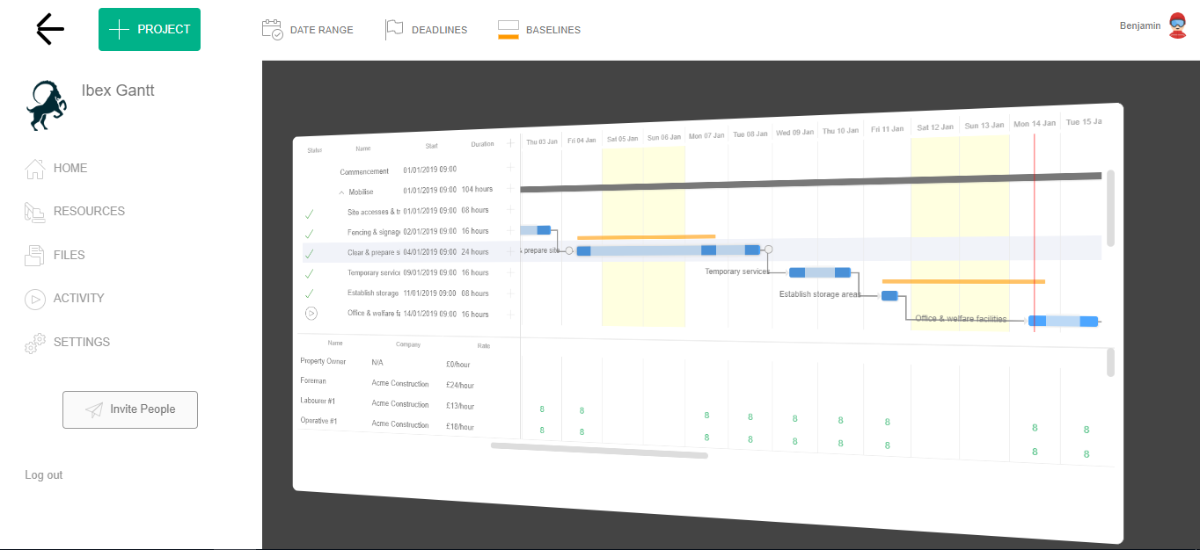
Task: Click the orange baseline bar above Establish storage
Action: click(x=963, y=281)
